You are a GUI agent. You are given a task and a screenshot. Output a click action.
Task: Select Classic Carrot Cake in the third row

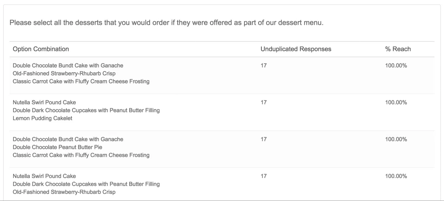[x=81, y=155]
